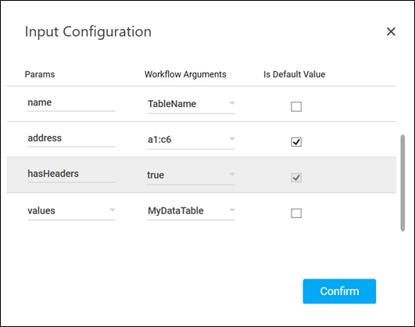Expand the a1:c6 argument dropdown arrow
415x327 pixels.
click(x=232, y=138)
